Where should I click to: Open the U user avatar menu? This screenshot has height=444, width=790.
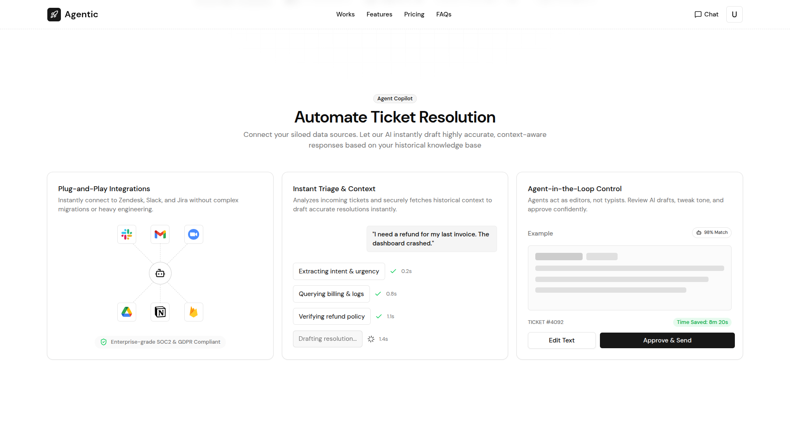pos(734,14)
